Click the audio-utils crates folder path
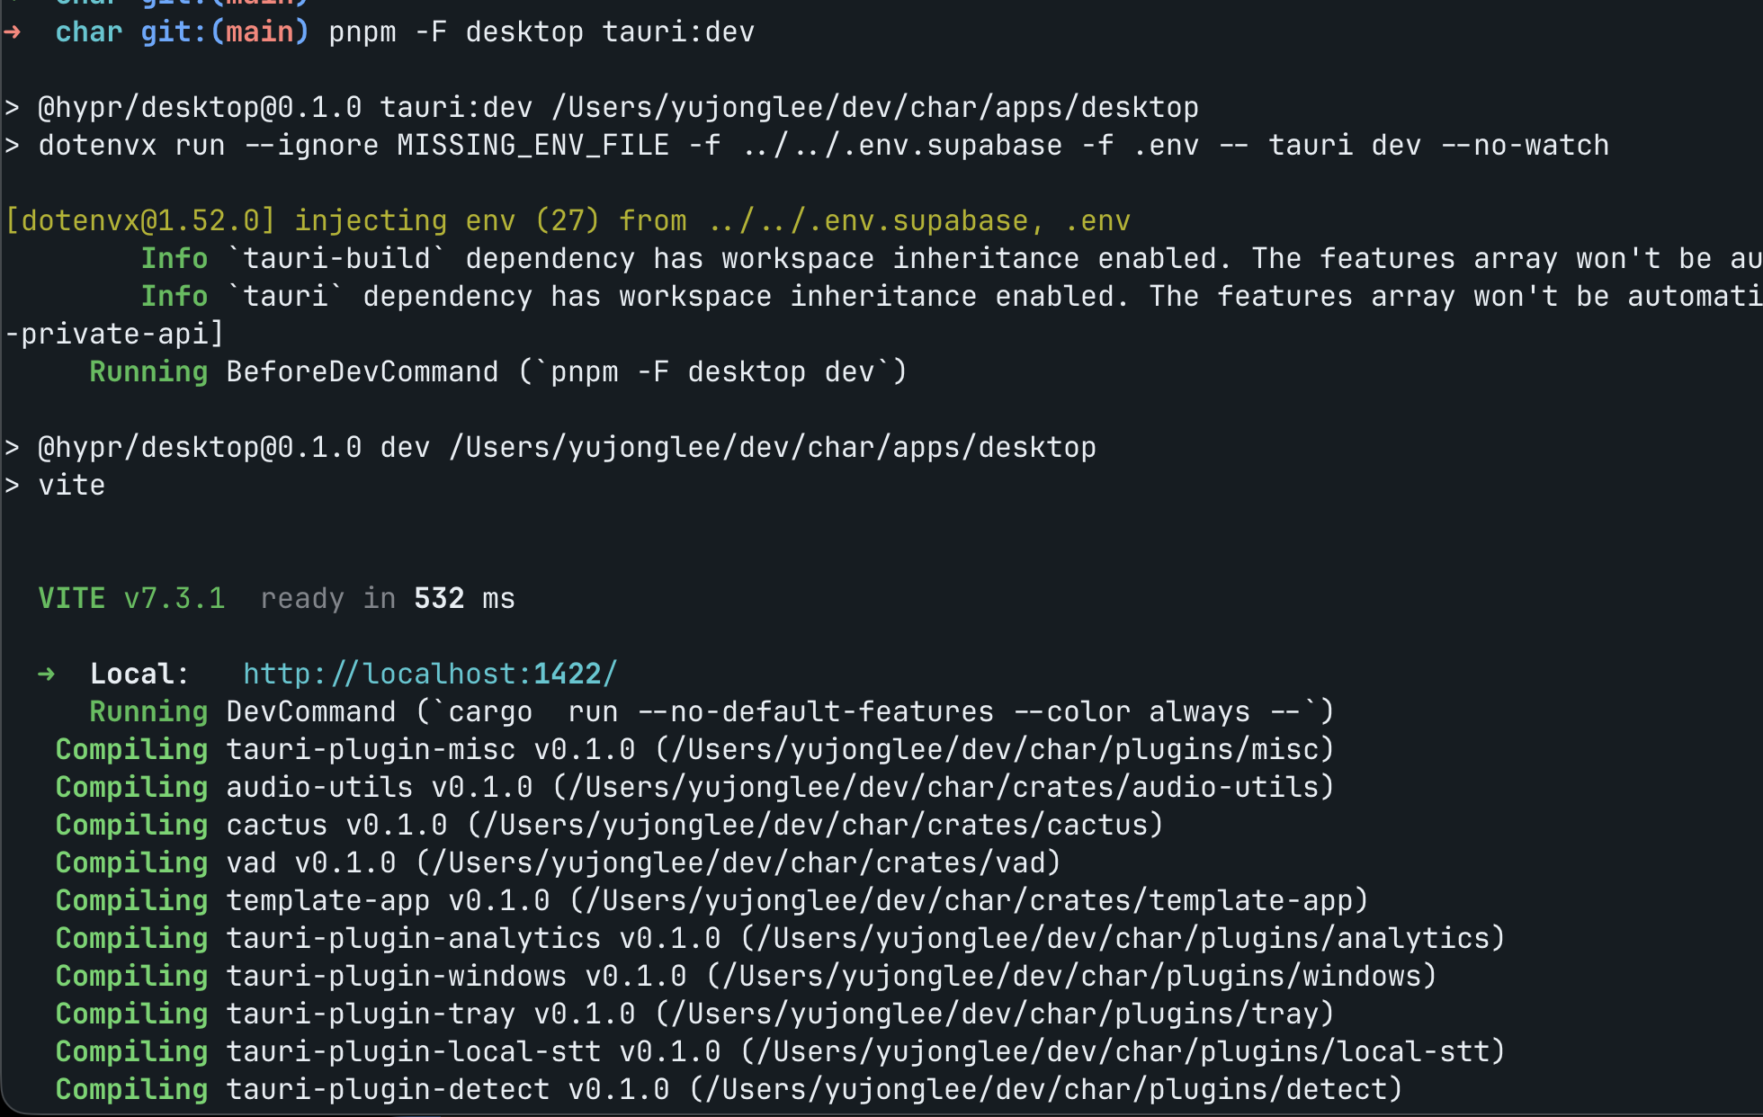Image resolution: width=1763 pixels, height=1117 pixels. click(943, 787)
